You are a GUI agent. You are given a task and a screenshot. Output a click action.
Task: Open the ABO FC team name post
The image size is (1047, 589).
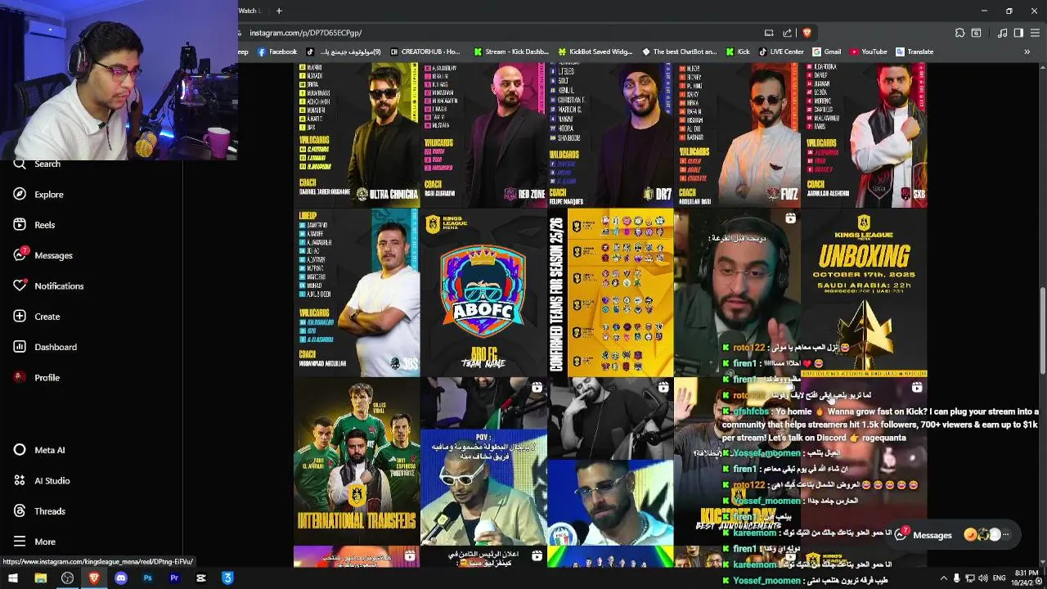point(483,292)
